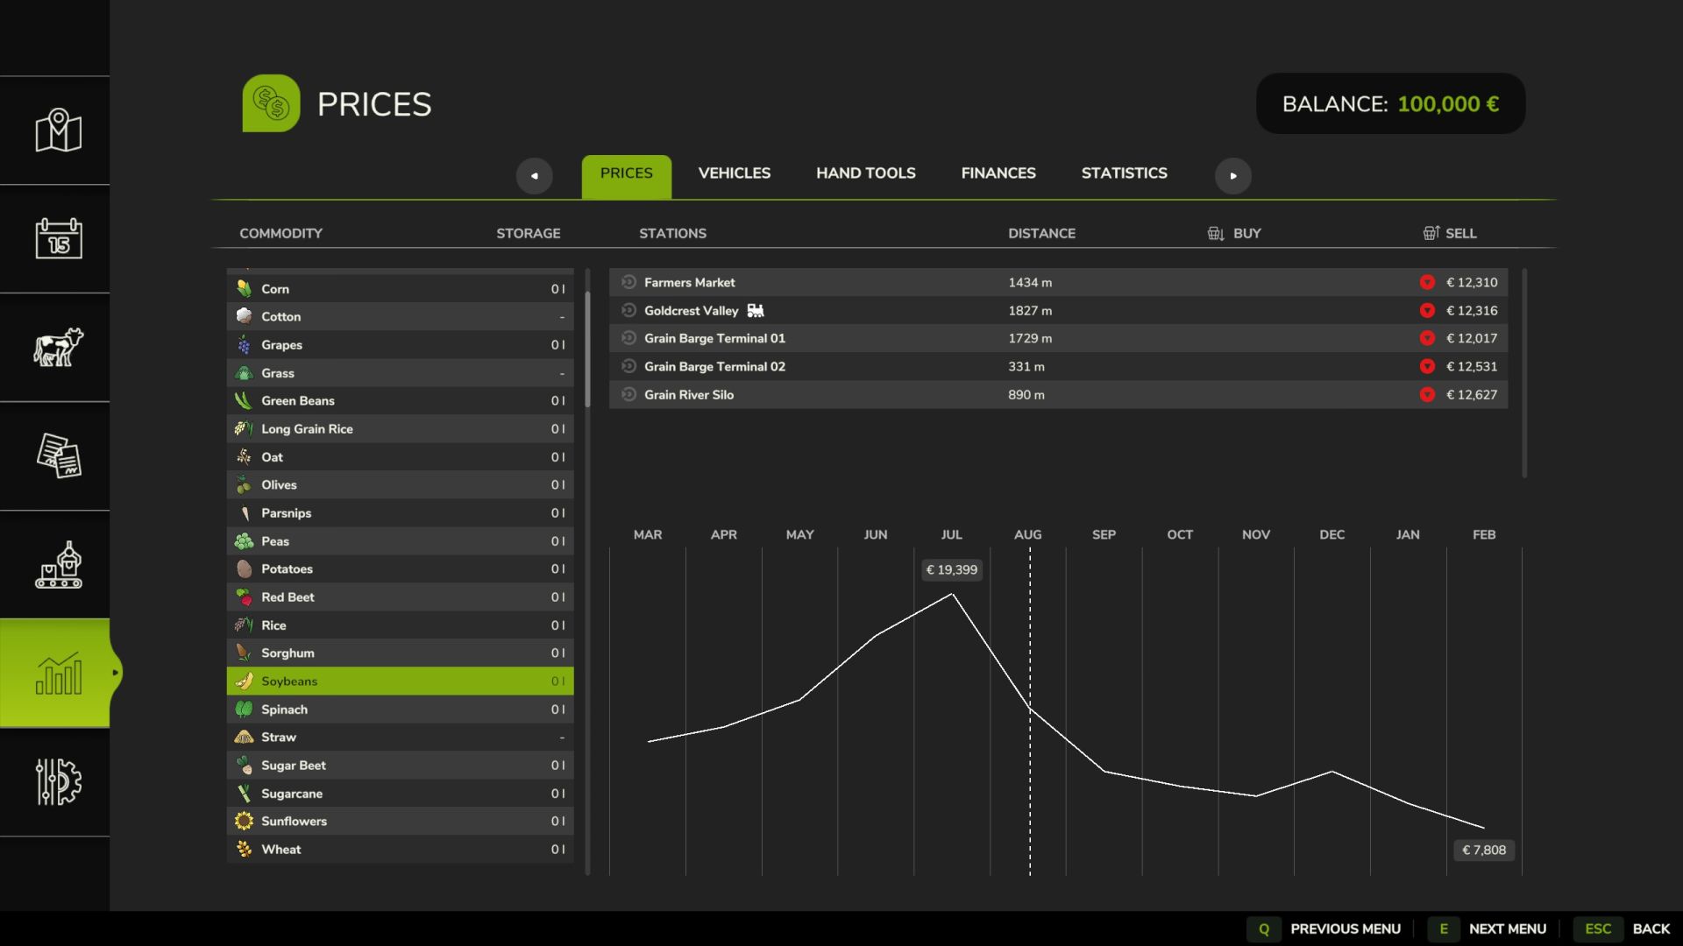Viewport: 1683px width, 946px height.
Task: Open the calendar sidebar icon
Action: coord(58,238)
